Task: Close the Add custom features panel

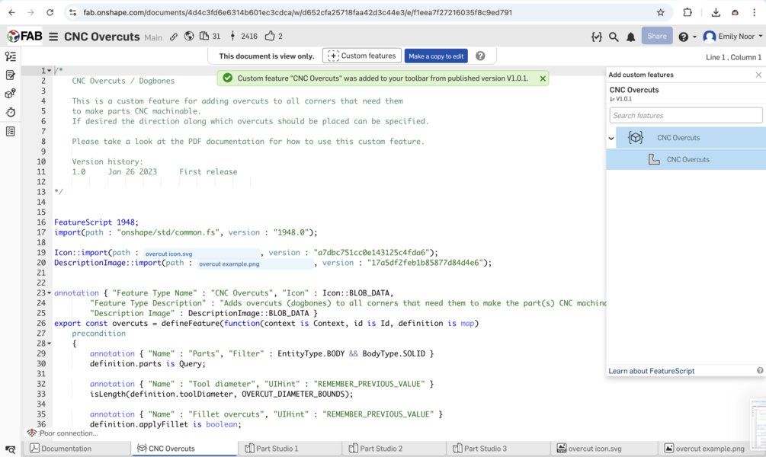Action: coord(758,75)
